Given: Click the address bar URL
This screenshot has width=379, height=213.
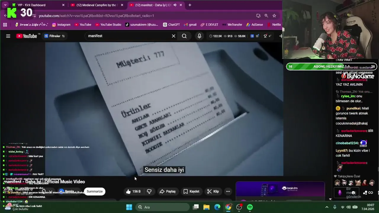Looking at the screenshot, I should [x=96, y=16].
